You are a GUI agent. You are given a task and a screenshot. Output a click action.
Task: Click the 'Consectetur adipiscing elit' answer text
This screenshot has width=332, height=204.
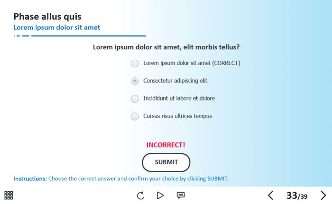[x=175, y=81]
